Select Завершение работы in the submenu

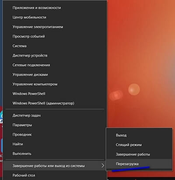coord(139,154)
